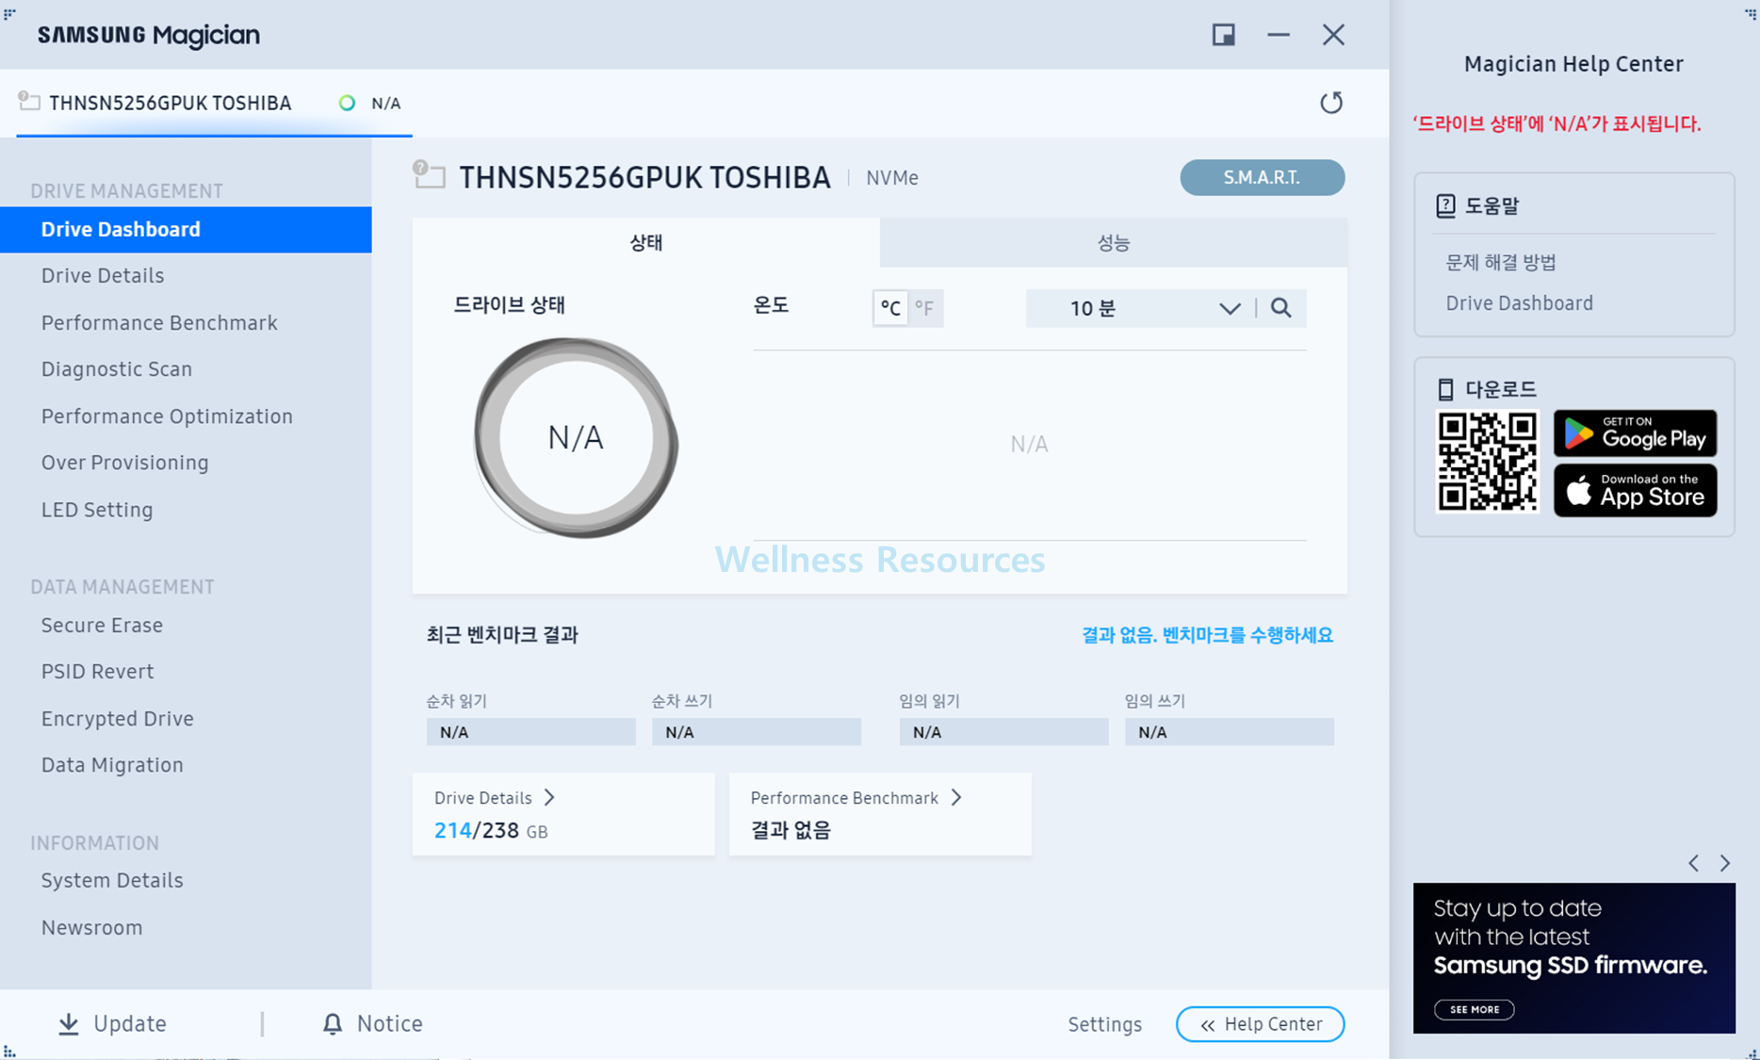Click the N/A drive status gauge

tap(576, 438)
